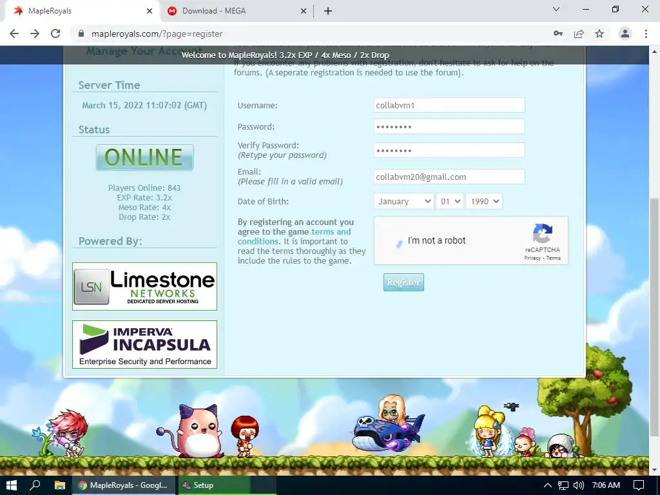Click the Register button
This screenshot has height=495, width=660.
click(403, 282)
